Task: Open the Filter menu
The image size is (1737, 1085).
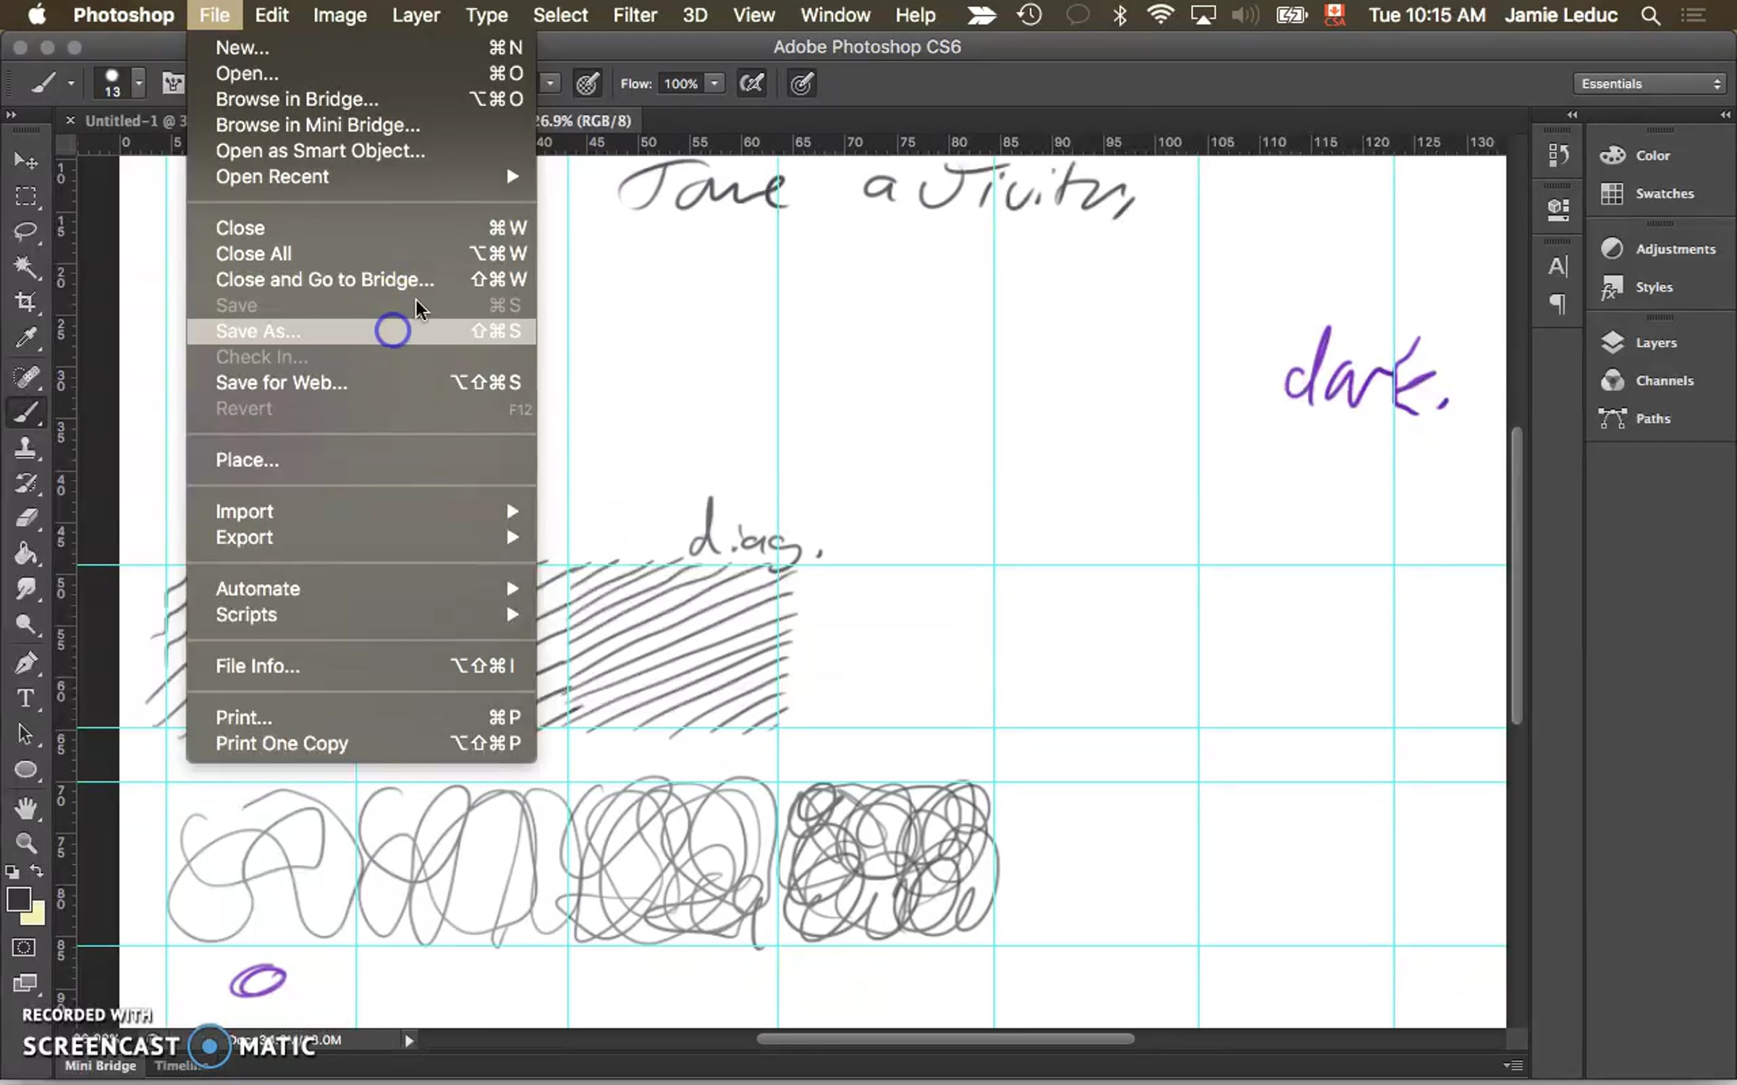Action: 634,15
